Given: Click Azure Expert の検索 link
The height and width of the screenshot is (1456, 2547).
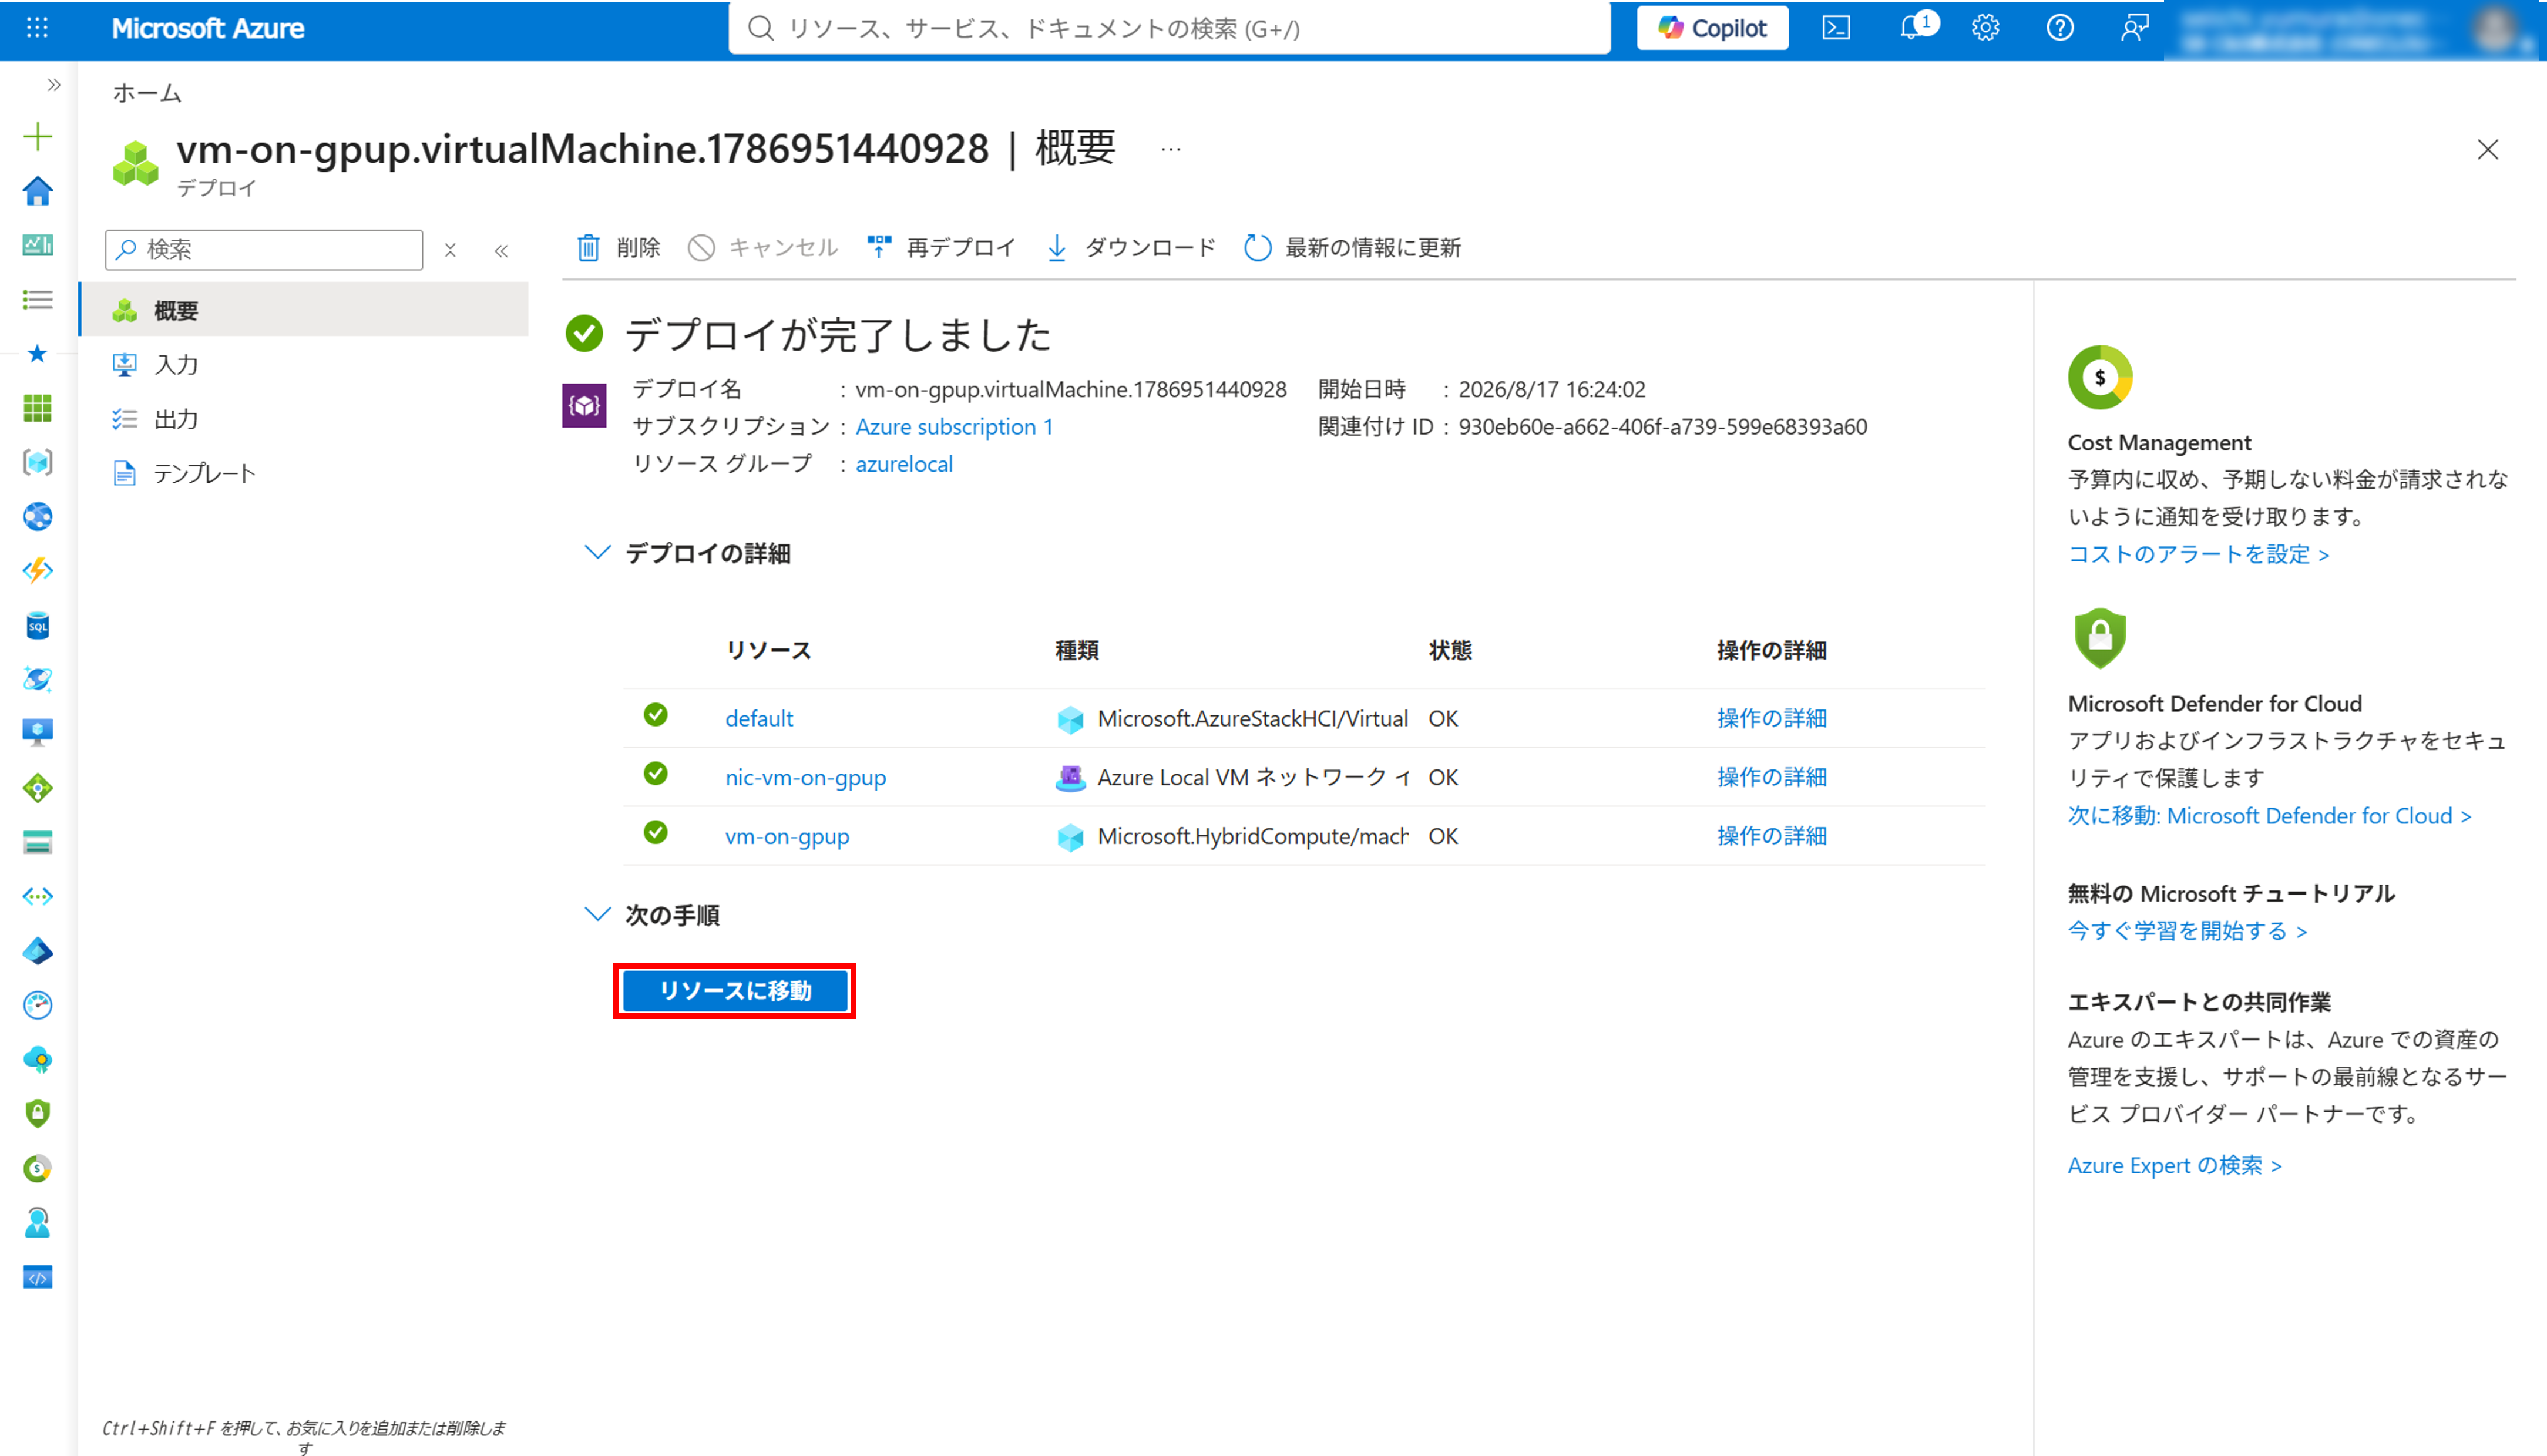Looking at the screenshot, I should (2174, 1166).
